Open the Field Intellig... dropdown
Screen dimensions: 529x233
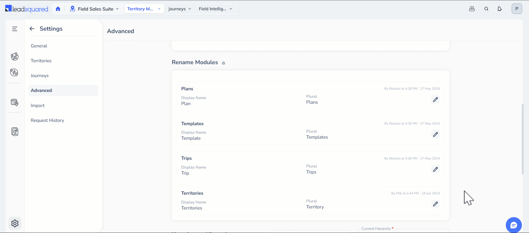tap(215, 9)
